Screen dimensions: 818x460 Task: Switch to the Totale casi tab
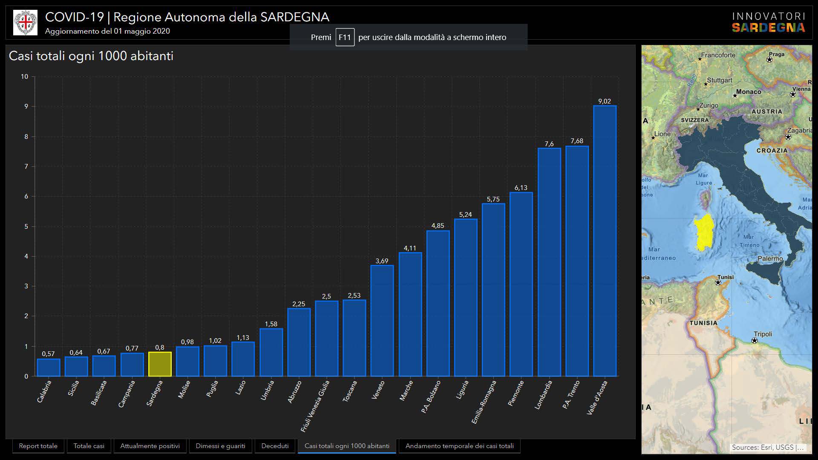tap(89, 446)
